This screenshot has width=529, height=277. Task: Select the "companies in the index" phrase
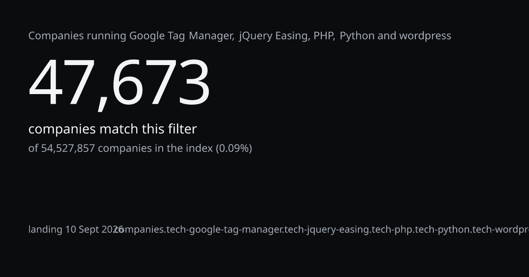click(155, 148)
